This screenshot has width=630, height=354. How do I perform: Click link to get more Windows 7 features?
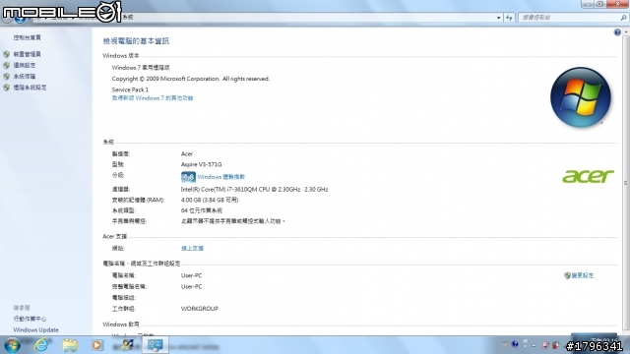pyautogui.click(x=153, y=98)
